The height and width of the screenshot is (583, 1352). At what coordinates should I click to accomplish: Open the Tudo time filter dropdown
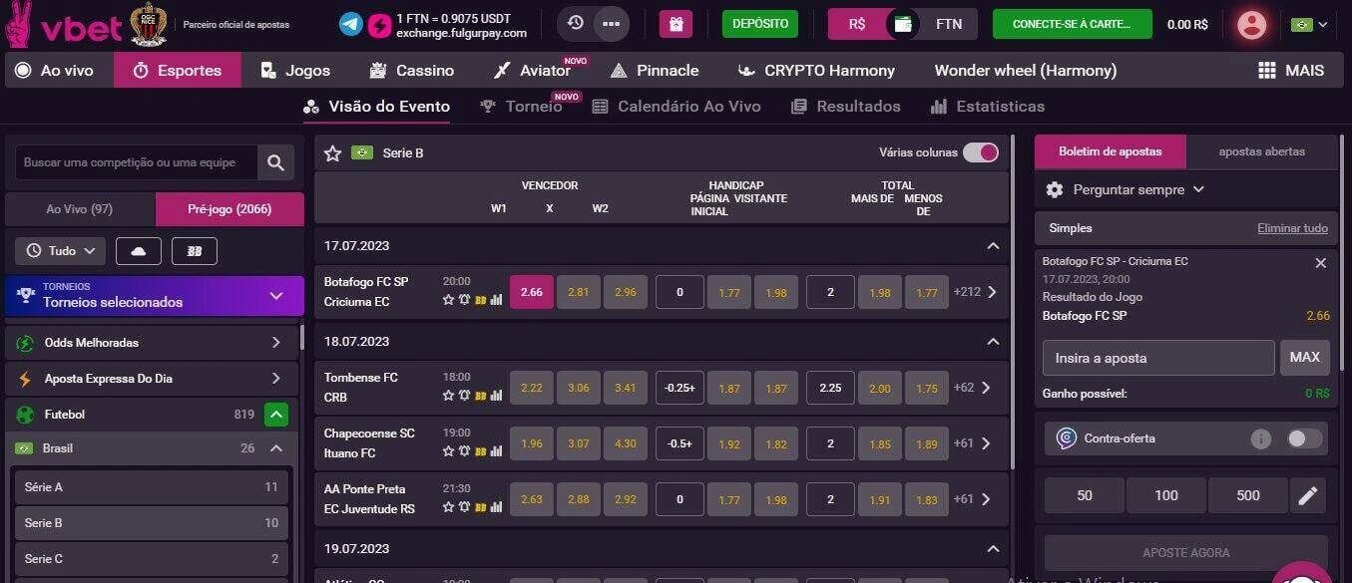[61, 251]
